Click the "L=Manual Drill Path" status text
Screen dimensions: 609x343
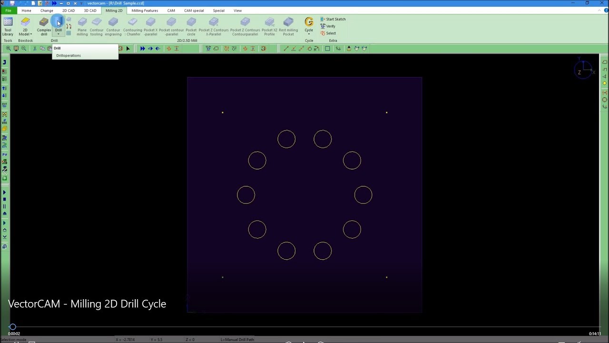(x=237, y=340)
